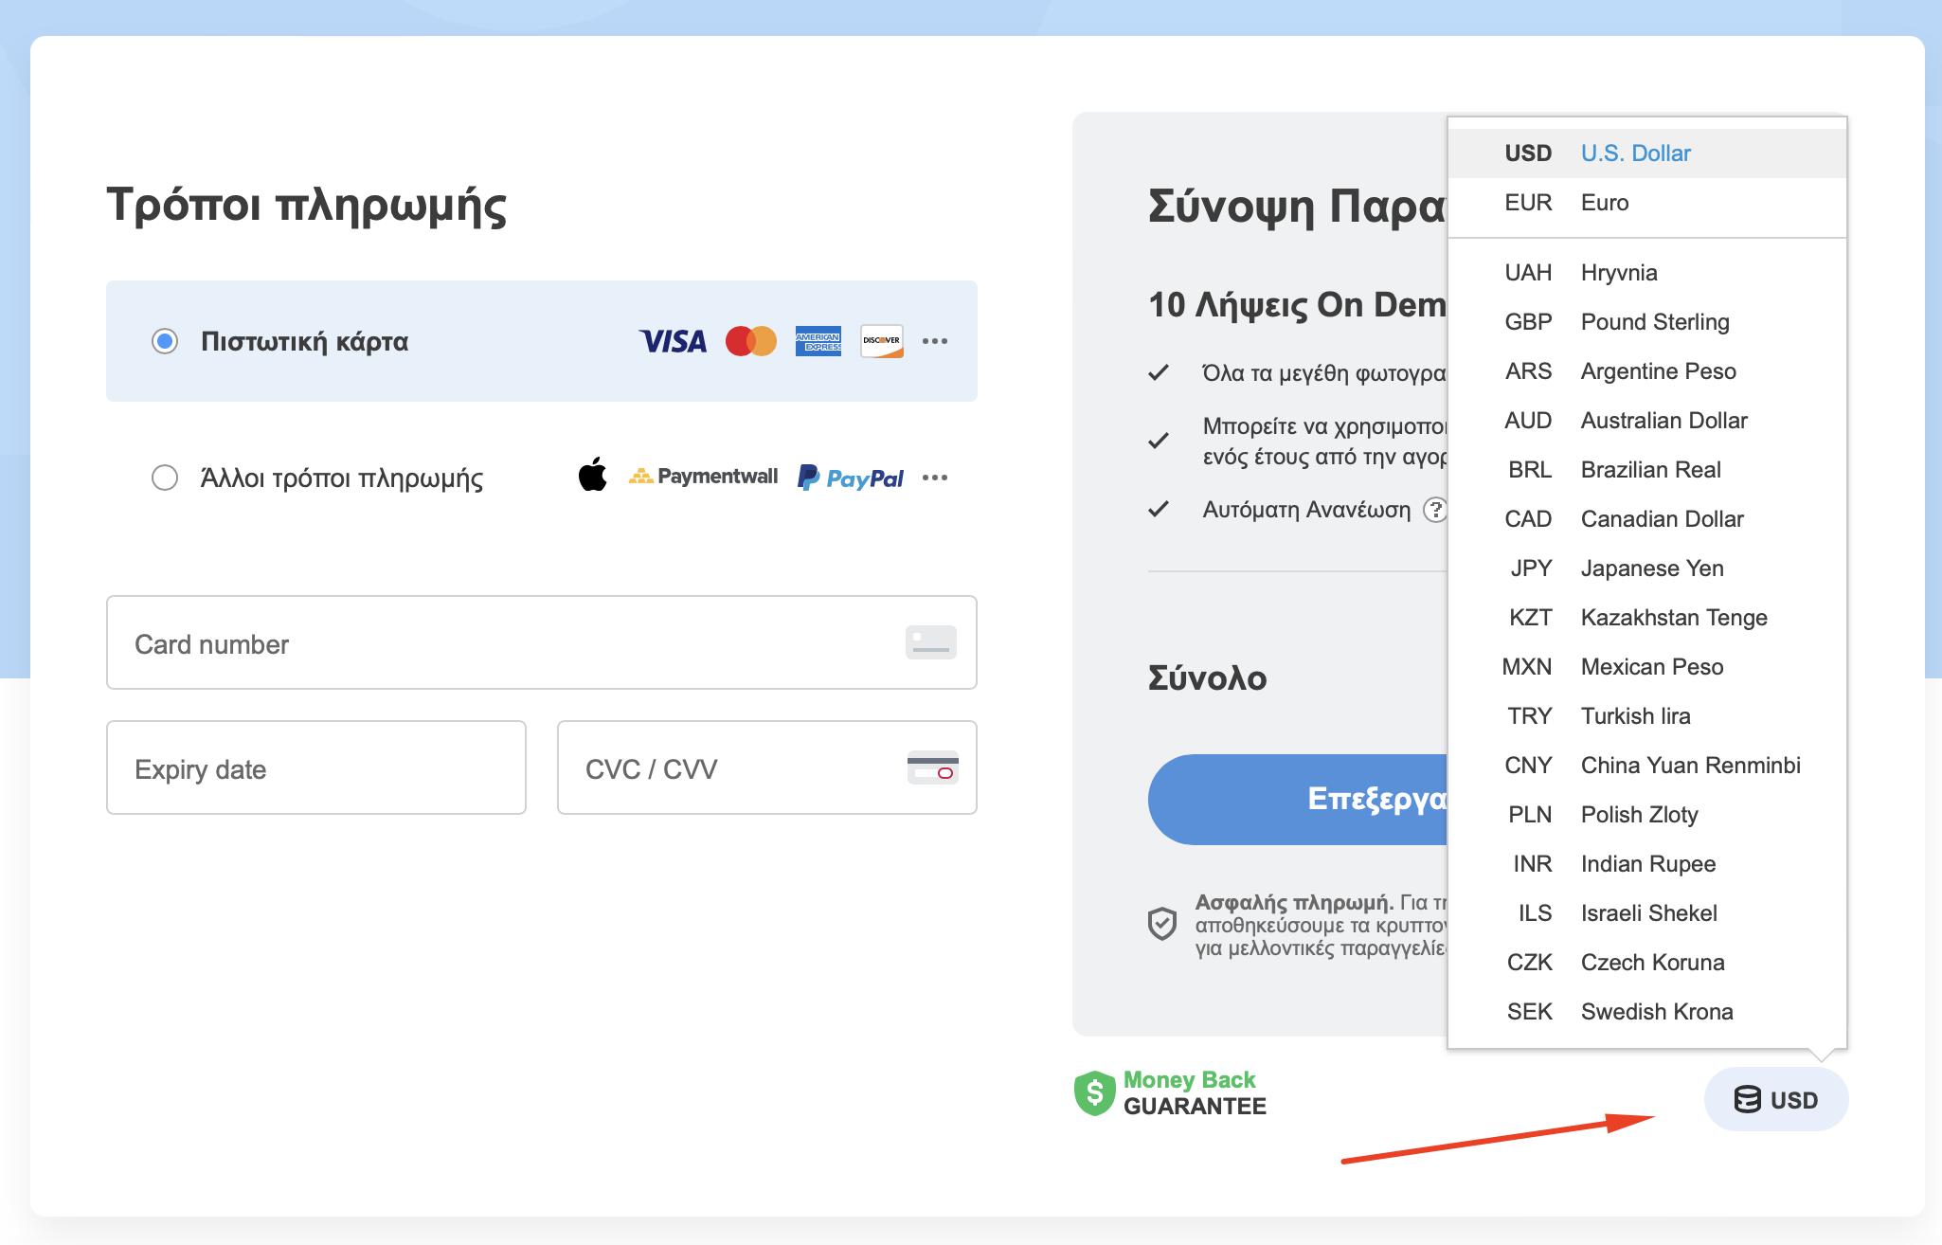Choose the Άλλοι τρόποι πληρωμής option
The image size is (1942, 1245).
tap(165, 478)
